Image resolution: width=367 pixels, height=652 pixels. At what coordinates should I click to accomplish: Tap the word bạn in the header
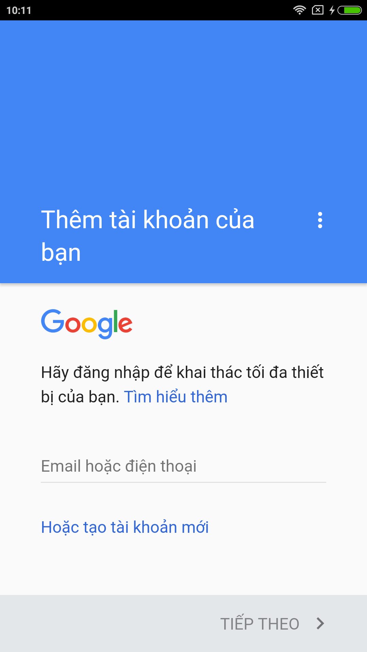[61, 253]
